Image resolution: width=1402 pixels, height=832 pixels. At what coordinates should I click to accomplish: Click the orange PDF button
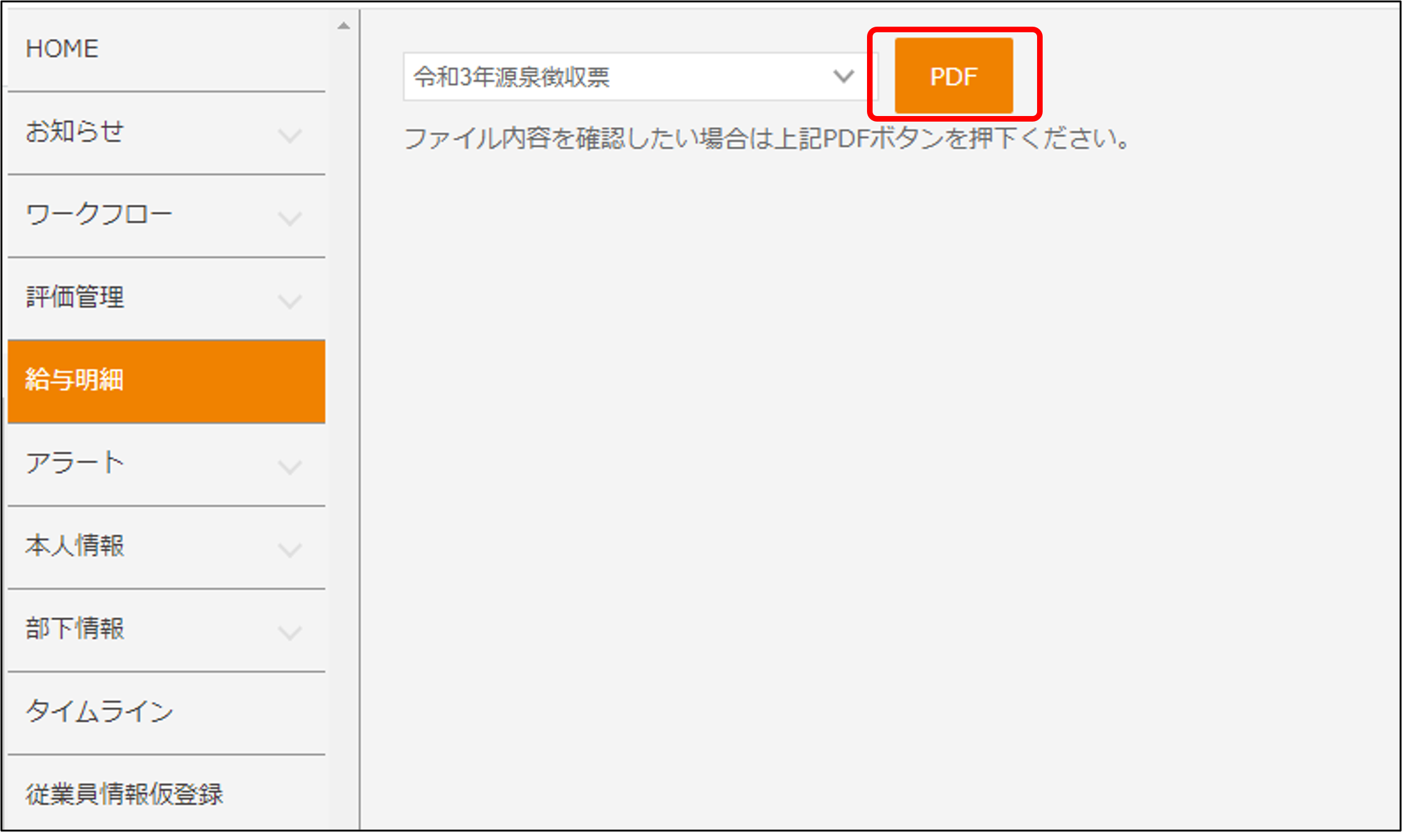(x=953, y=76)
